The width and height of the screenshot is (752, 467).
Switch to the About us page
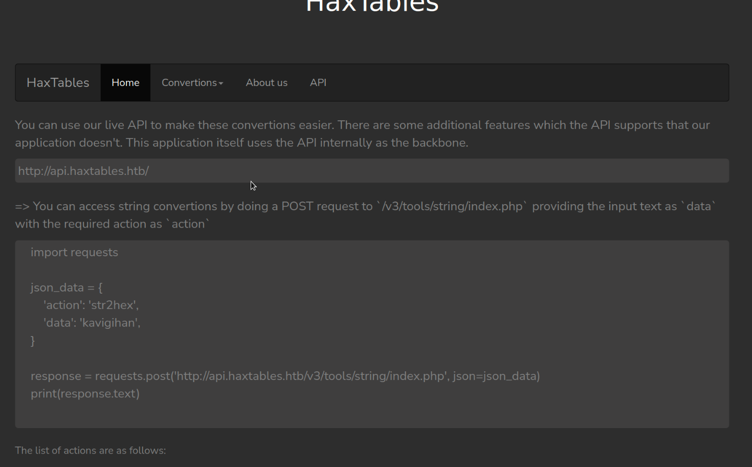click(x=267, y=82)
